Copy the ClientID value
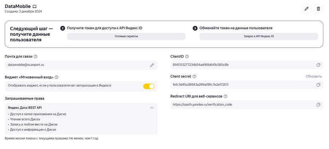Viewport: 329px width, 149px height. coord(318,65)
